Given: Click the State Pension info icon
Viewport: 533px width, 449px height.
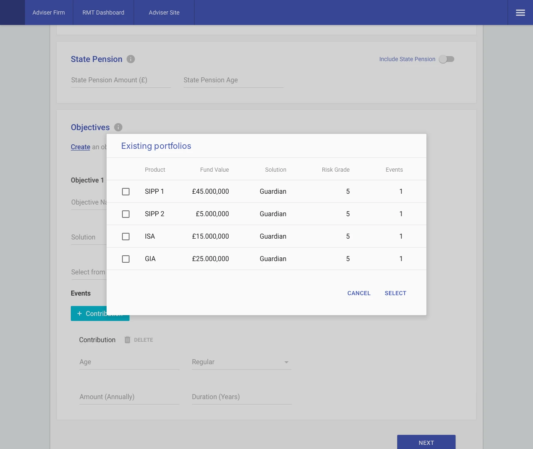Looking at the screenshot, I should tap(131, 59).
